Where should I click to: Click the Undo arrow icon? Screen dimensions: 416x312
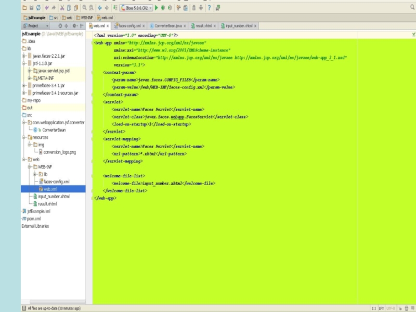coord(47,8)
